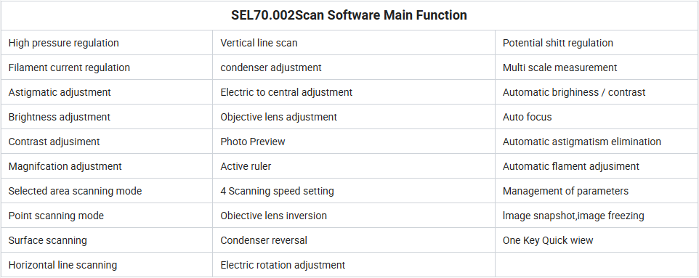This screenshot has height=278, width=699.
Task: Select the 'Photo Preview' entry
Action: [x=253, y=142]
